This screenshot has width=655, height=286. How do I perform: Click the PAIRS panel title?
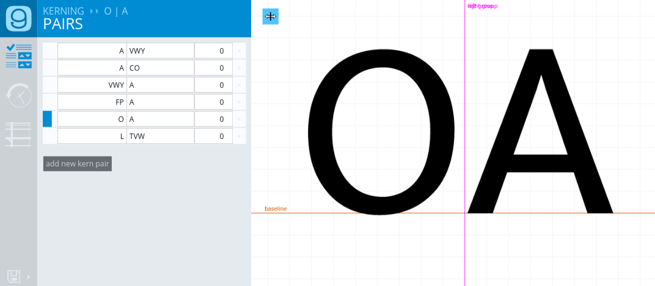tap(63, 24)
